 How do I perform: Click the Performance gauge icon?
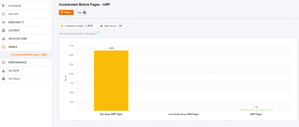click(4, 62)
